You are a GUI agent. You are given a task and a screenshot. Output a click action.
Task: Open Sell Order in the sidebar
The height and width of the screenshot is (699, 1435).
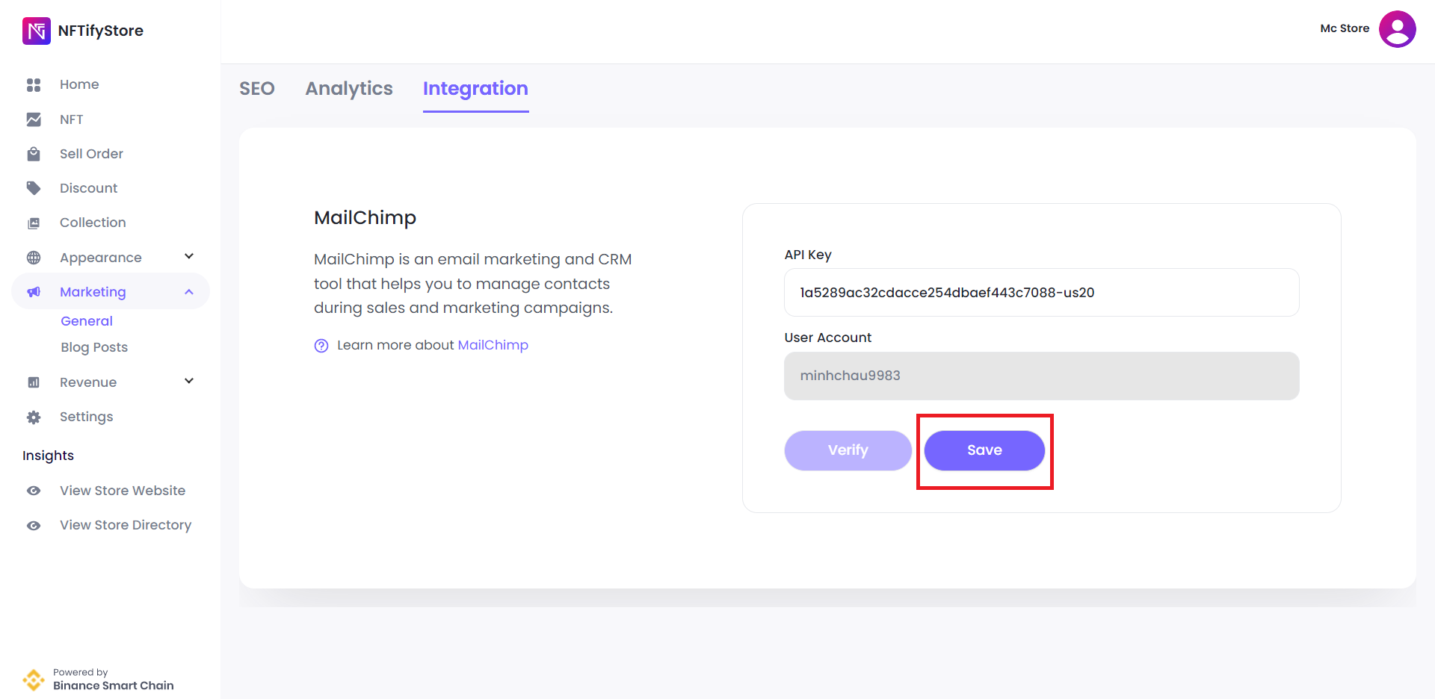91,154
